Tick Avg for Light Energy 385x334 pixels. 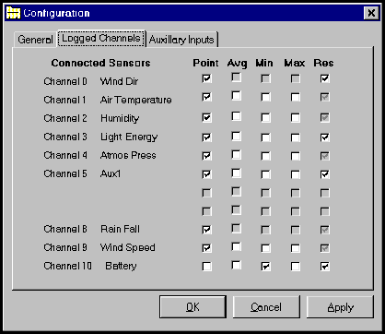pyautogui.click(x=237, y=136)
